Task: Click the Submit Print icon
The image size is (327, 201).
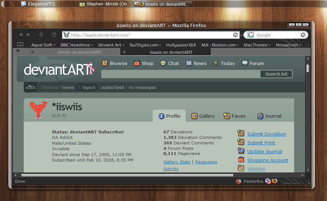Action: [241, 142]
